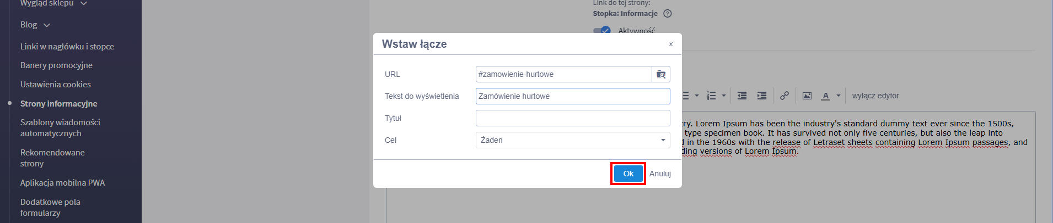
Task: Open the Cel dropdown showing Żaden
Action: click(573, 140)
